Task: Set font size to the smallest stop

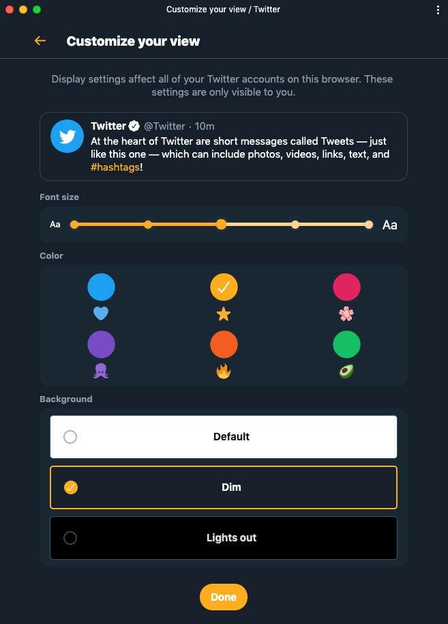Action: tap(74, 225)
